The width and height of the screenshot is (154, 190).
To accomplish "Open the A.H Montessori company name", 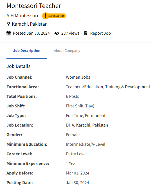I will click(x=22, y=16).
